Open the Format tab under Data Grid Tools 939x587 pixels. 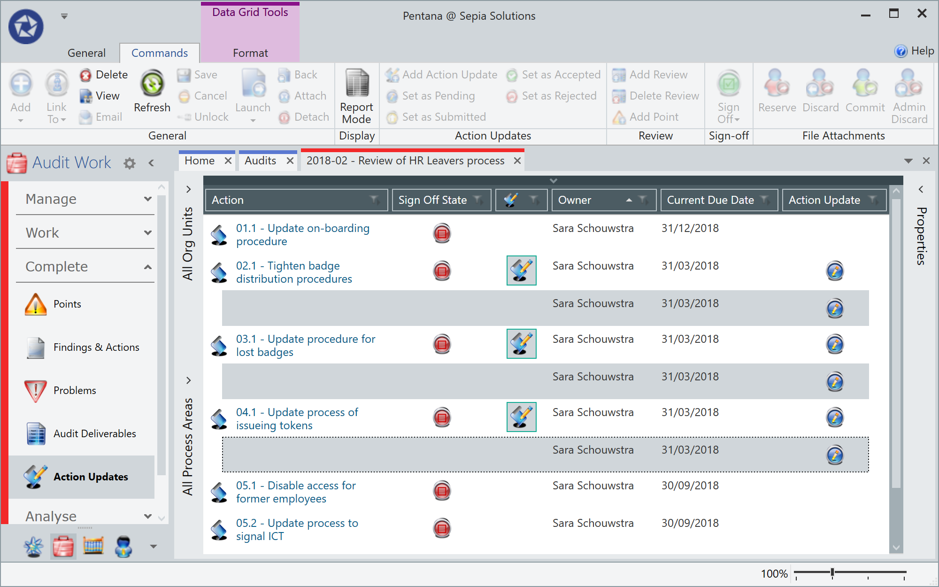point(250,53)
